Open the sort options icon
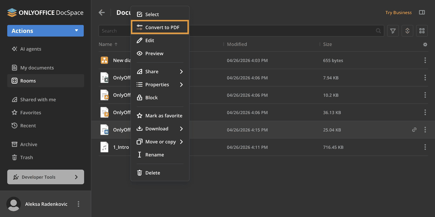 (407, 31)
